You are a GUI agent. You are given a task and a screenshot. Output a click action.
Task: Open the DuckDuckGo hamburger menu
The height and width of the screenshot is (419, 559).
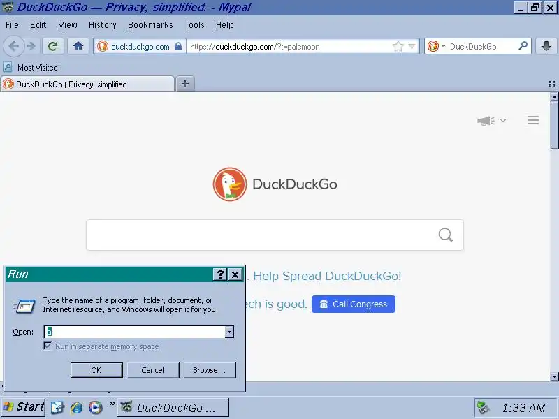[x=533, y=120]
